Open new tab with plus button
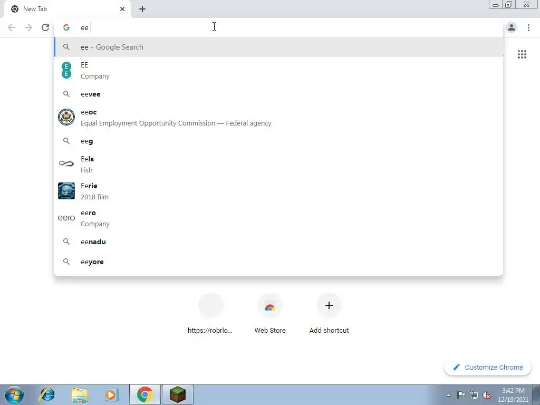The image size is (540, 405). click(x=142, y=9)
